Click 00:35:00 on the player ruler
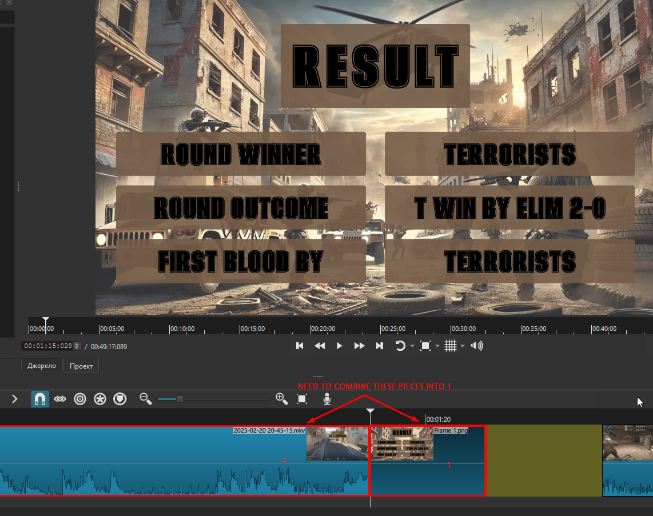Image resolution: width=653 pixels, height=516 pixels. [x=533, y=329]
